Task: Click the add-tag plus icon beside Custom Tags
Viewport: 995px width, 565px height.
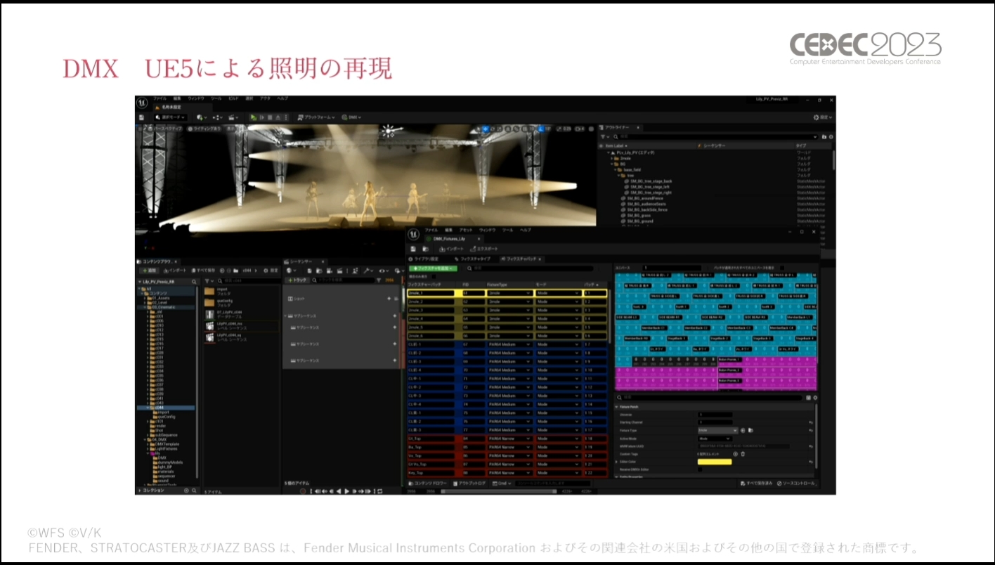Action: point(735,454)
